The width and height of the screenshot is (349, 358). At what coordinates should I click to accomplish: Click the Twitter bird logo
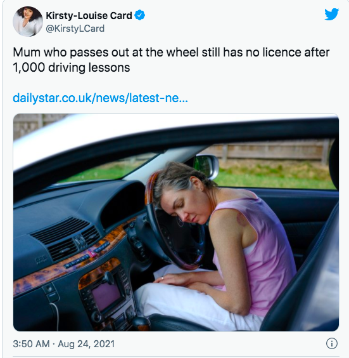pos(332,14)
